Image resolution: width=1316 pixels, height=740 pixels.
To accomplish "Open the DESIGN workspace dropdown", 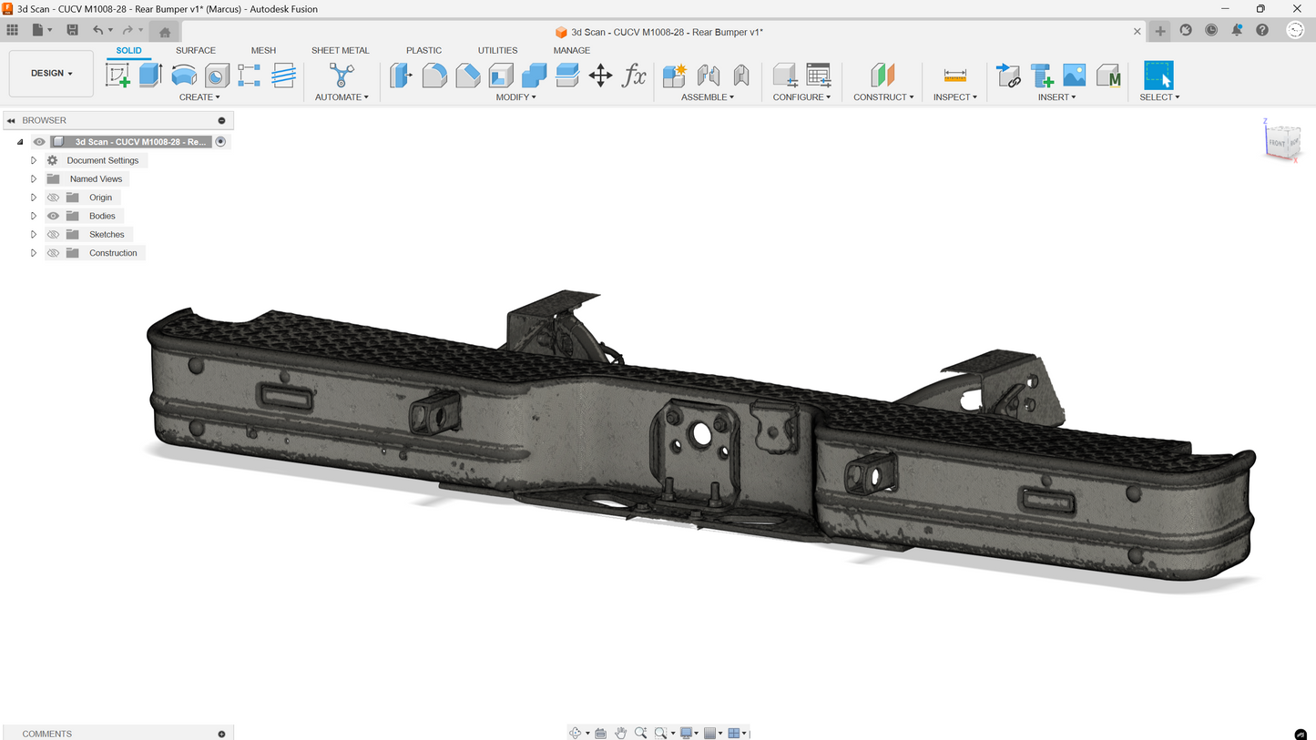I will pos(51,73).
